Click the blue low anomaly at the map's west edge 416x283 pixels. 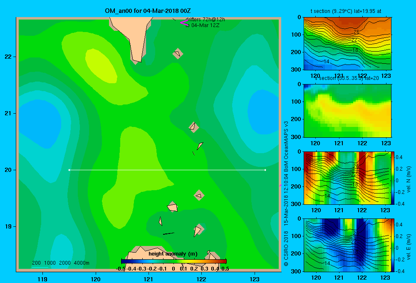[40, 124]
